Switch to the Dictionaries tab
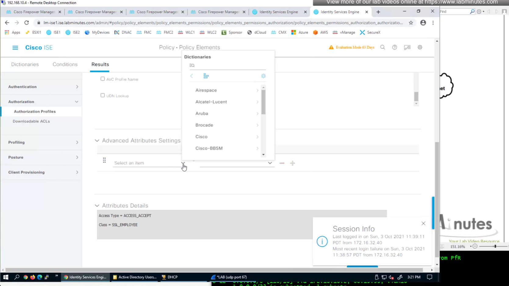Viewport: 509px width, 286px height. point(25,64)
